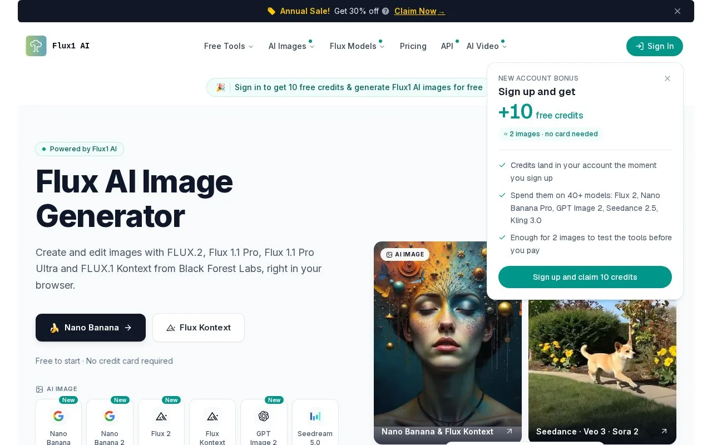Viewport: 712px width, 445px height.
Task: Click the party popper emoji in sign-in banner
Action: pyautogui.click(x=221, y=87)
